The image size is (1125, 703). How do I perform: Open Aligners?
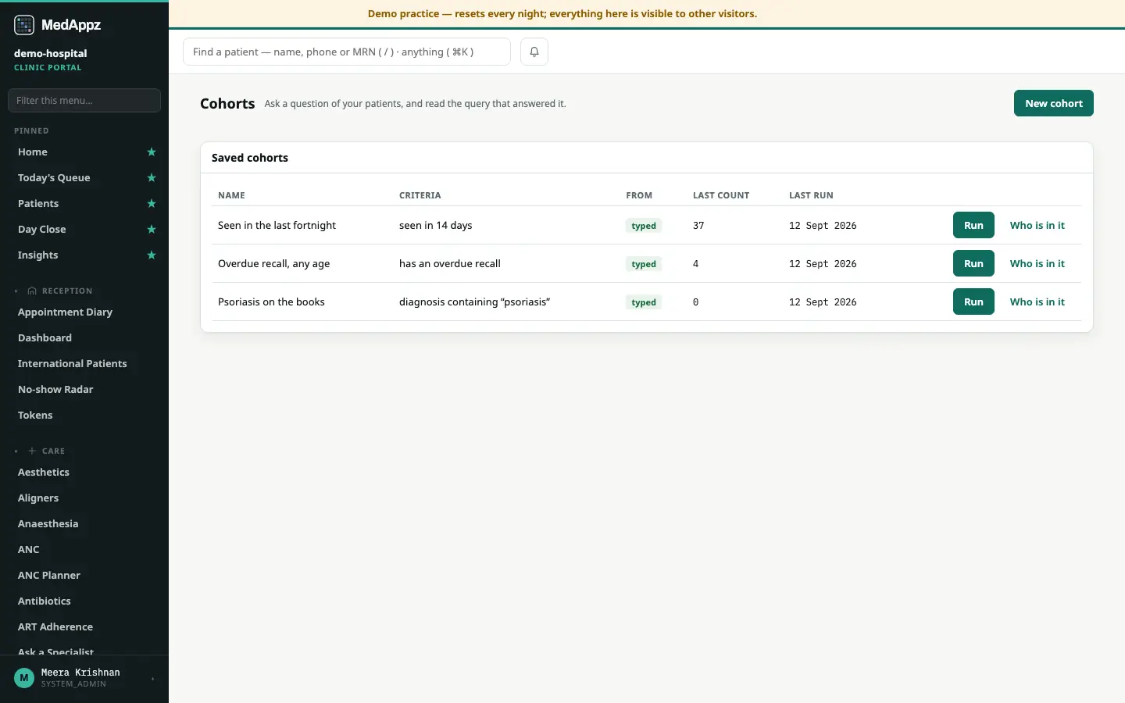38,498
